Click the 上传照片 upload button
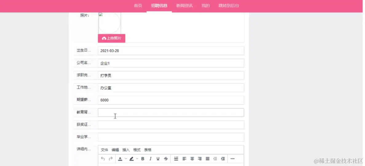The width and height of the screenshot is (365, 166). (112, 38)
